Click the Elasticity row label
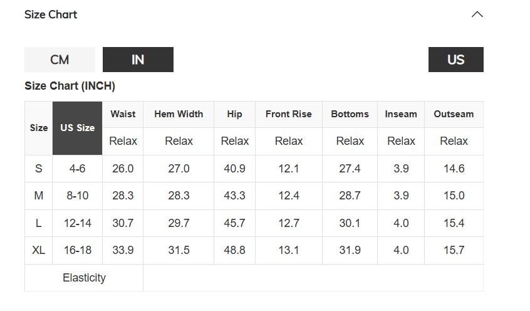Screen dimensions: 530x311 tap(84, 278)
